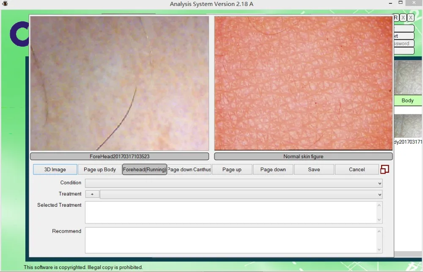Open the skin thumbnail below the Body label
Screen dimensions: 423x272
(x=408, y=126)
